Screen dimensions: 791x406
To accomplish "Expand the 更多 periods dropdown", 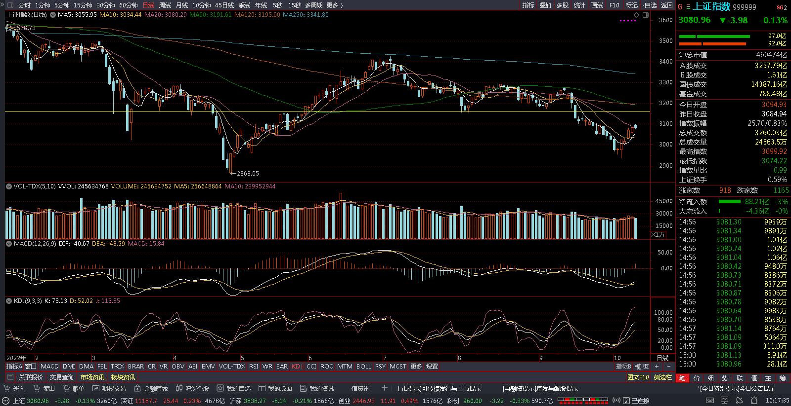I will [x=335, y=5].
